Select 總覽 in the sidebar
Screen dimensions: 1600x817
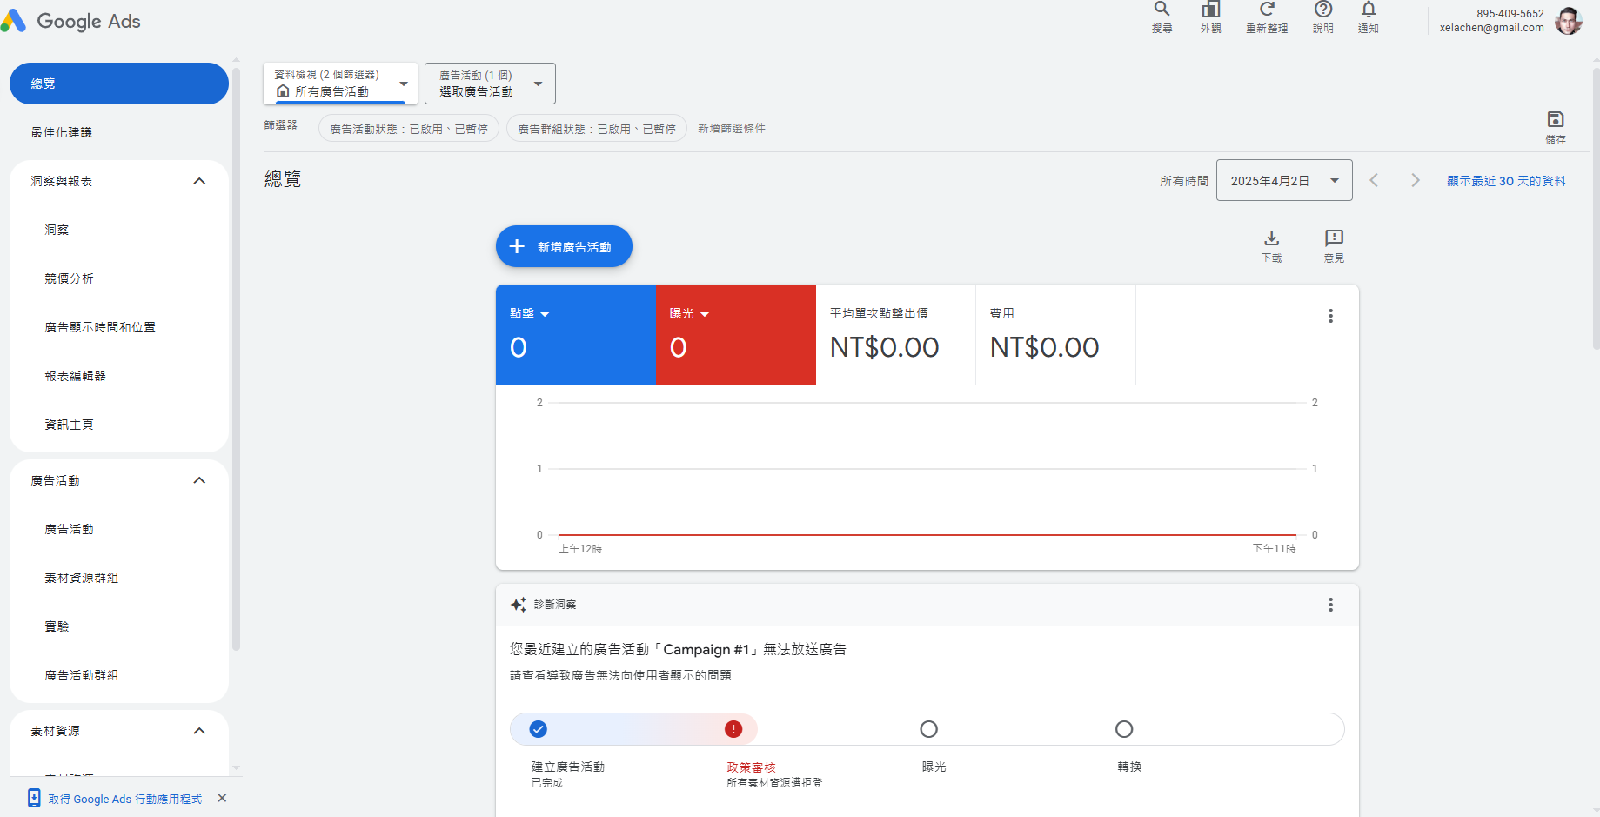[x=119, y=84]
